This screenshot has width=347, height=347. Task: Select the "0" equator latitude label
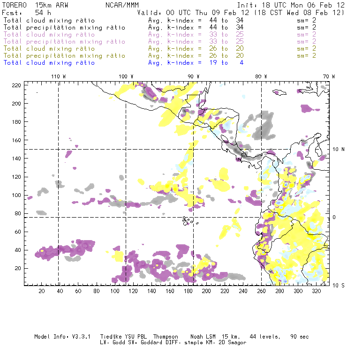[334, 217]
